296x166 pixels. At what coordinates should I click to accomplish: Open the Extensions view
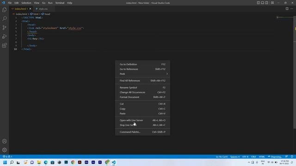(x=4, y=45)
